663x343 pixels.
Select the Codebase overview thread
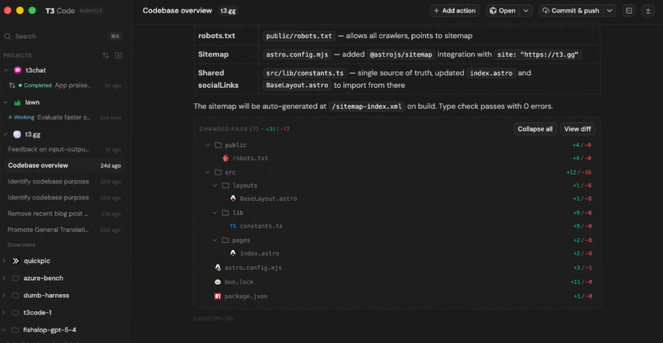pyautogui.click(x=64, y=166)
